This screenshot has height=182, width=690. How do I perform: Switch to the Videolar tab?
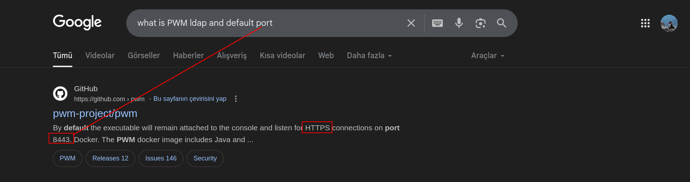coord(100,56)
